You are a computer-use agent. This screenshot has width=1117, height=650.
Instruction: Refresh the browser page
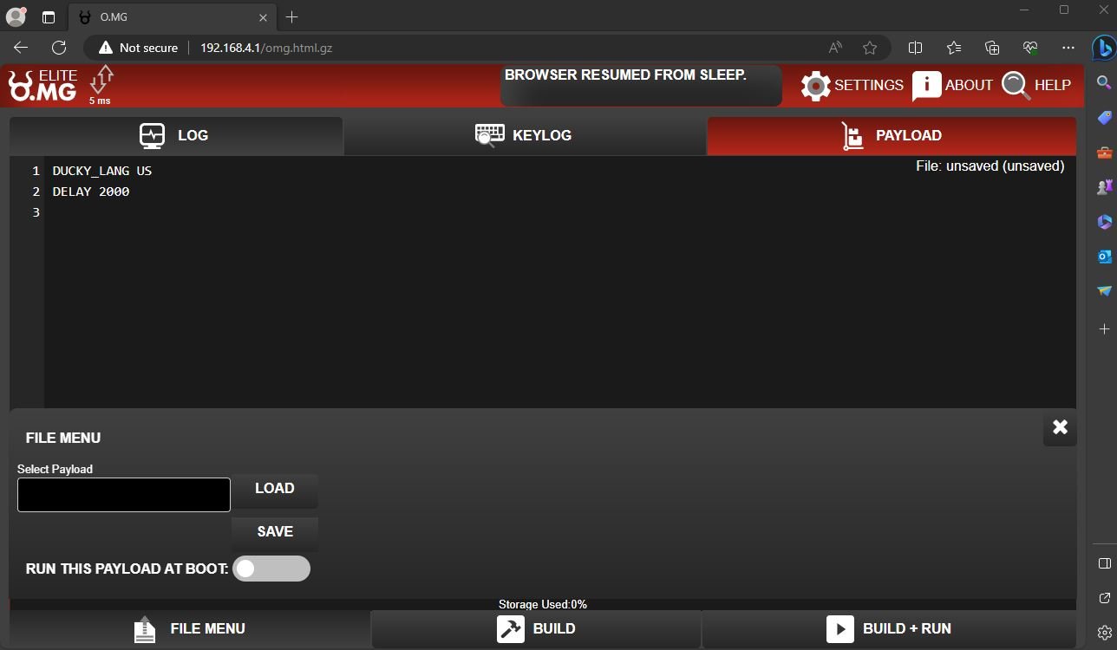59,48
